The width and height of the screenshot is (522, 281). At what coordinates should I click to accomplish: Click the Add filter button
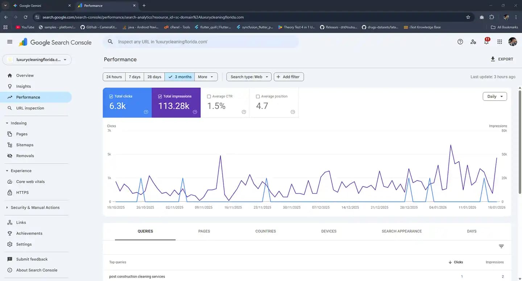(x=289, y=77)
